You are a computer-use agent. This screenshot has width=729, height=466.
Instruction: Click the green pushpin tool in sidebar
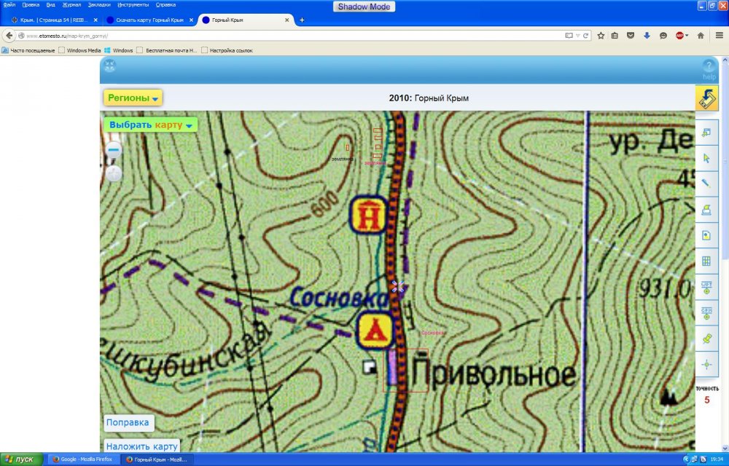[706, 339]
